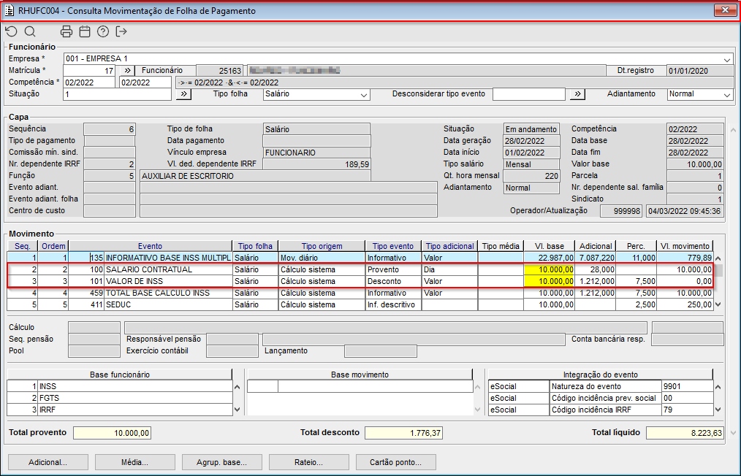Image resolution: width=741 pixels, height=476 pixels.
Task: Click the lookup arrows next to Matrícula
Action: click(x=126, y=70)
